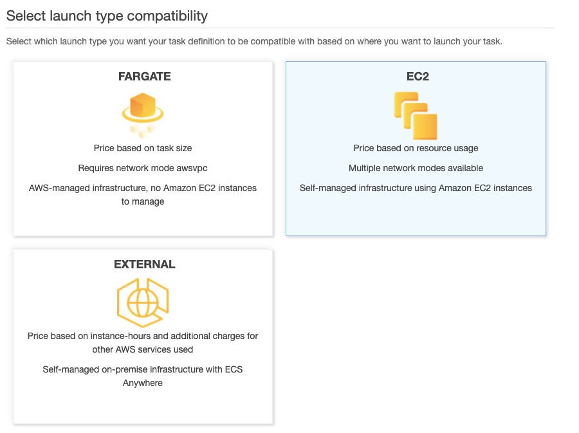Click the FARGATE card title
The width and height of the screenshot is (579, 433).
[x=143, y=76]
